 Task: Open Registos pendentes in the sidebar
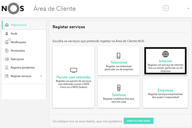pyautogui.click(x=23, y=68)
